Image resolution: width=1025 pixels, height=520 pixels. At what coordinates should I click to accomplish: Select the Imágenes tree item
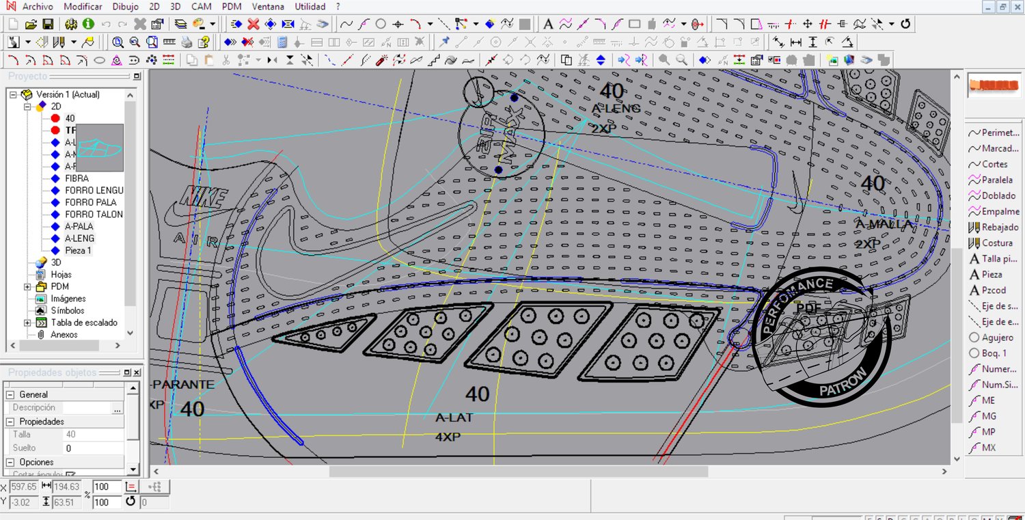(68, 299)
